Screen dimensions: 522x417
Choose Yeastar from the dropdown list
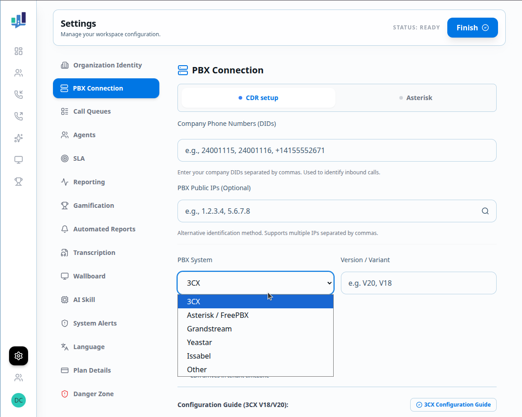pyautogui.click(x=255, y=342)
